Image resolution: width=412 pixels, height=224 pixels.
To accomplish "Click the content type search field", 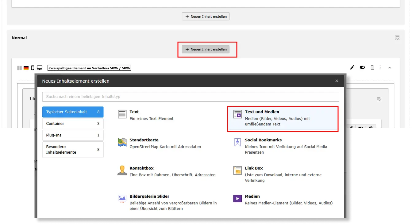I will click(x=190, y=97).
